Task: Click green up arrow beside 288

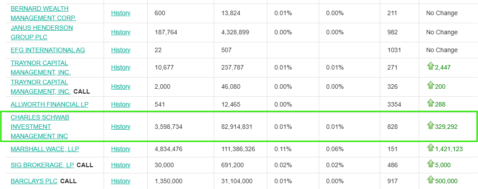Action: 430,103
